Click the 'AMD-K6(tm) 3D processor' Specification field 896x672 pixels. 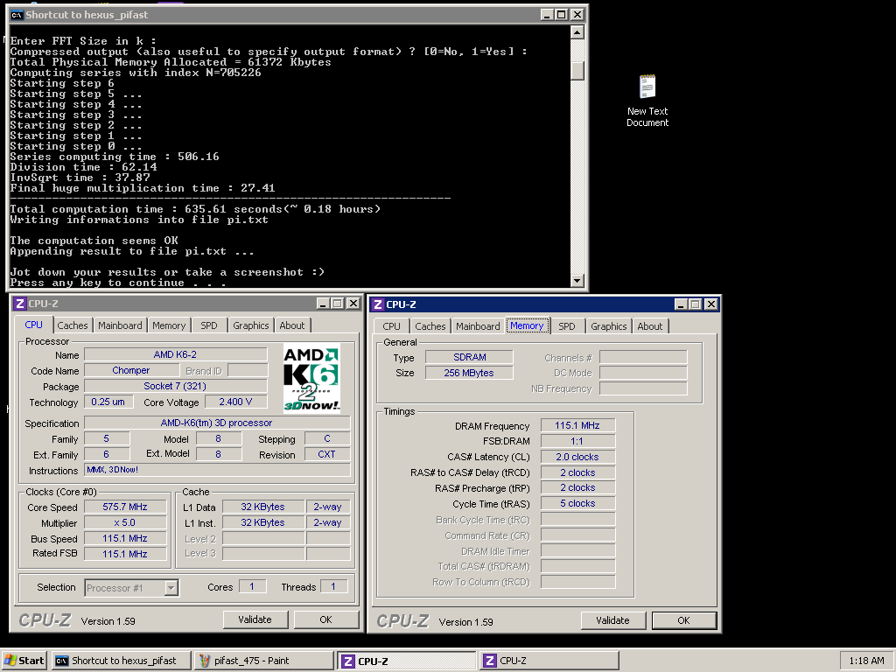click(217, 423)
